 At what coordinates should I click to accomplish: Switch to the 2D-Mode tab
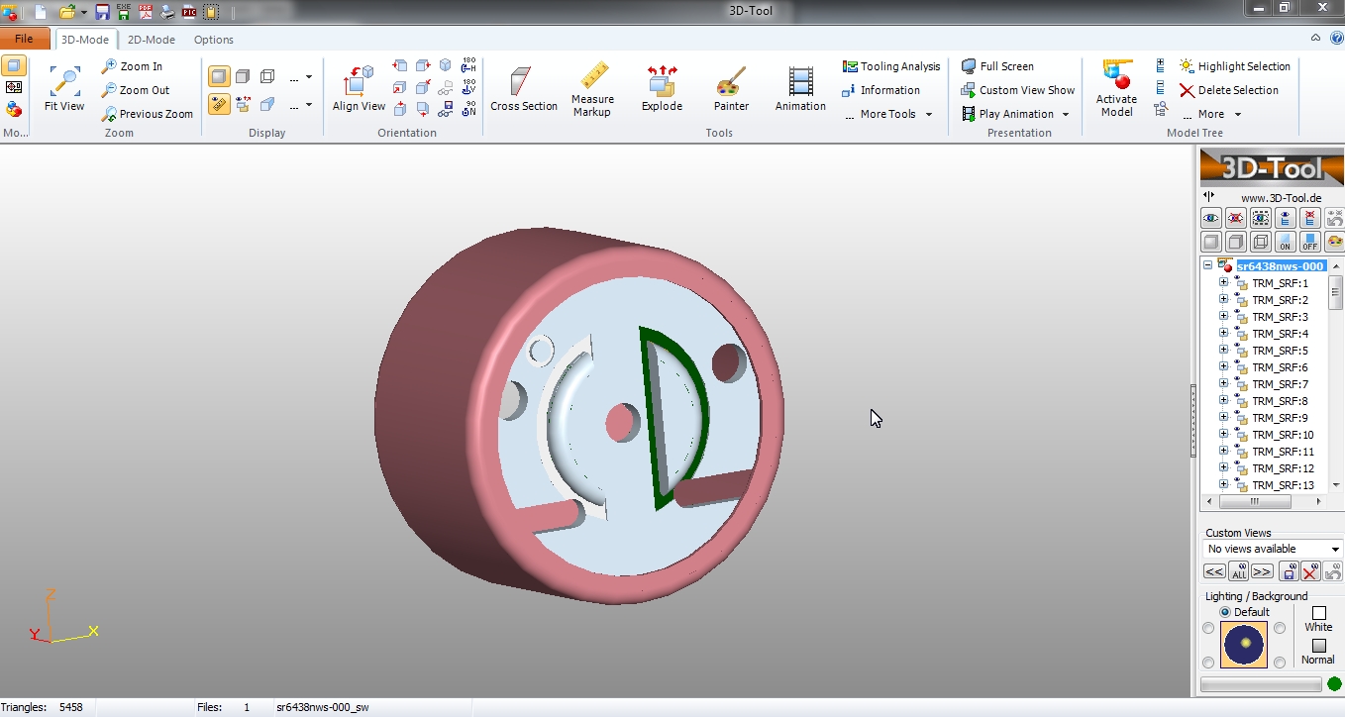[151, 39]
